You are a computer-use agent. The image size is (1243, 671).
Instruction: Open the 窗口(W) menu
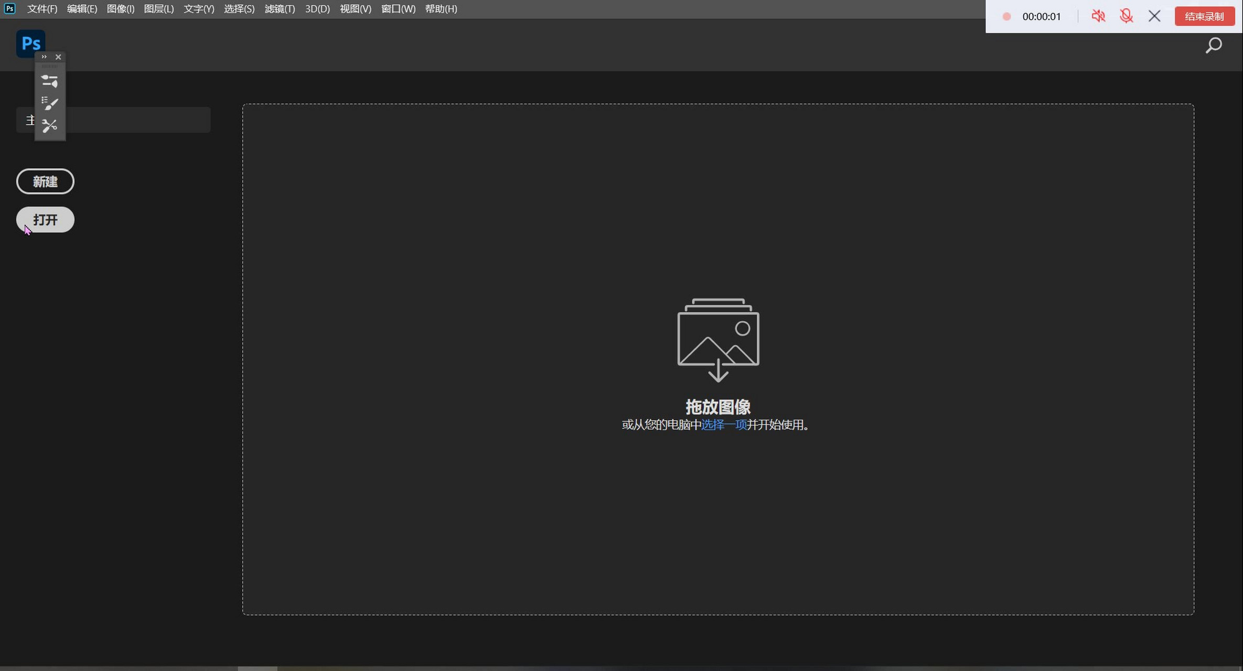coord(398,9)
